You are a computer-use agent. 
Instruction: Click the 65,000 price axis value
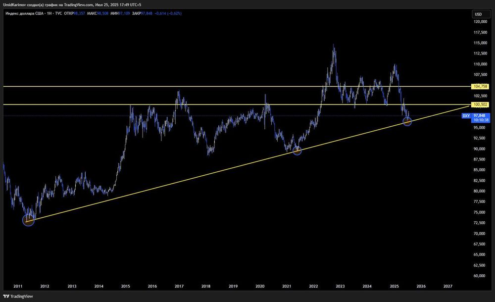pos(480,254)
